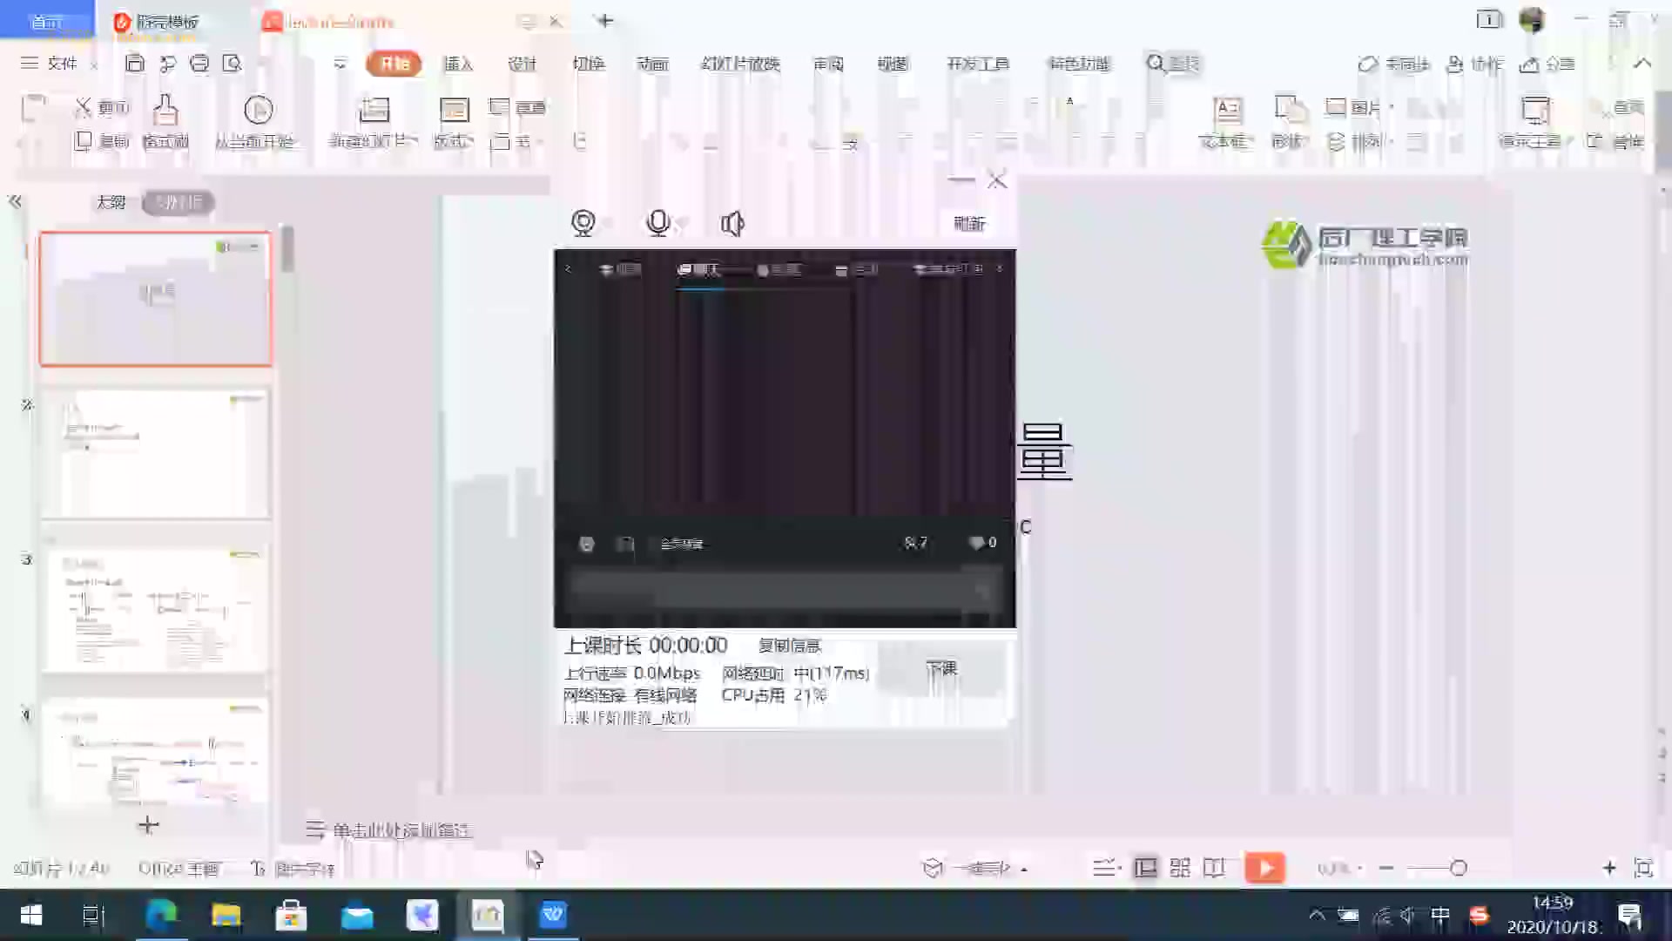Switch to the Special Features (特色功能) tab
This screenshot has width=1672, height=941.
pos(1079,64)
